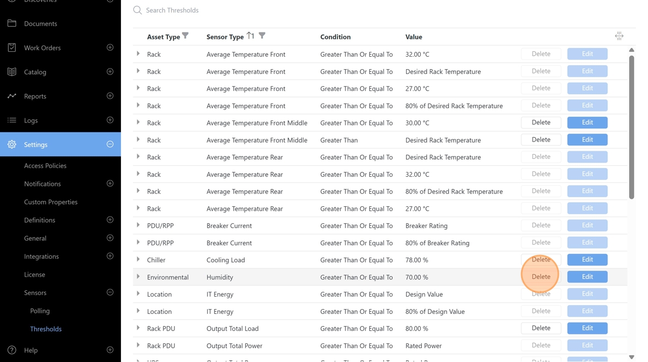
Task: Click the table's vertical scrollbar down arrow
Action: (x=631, y=357)
